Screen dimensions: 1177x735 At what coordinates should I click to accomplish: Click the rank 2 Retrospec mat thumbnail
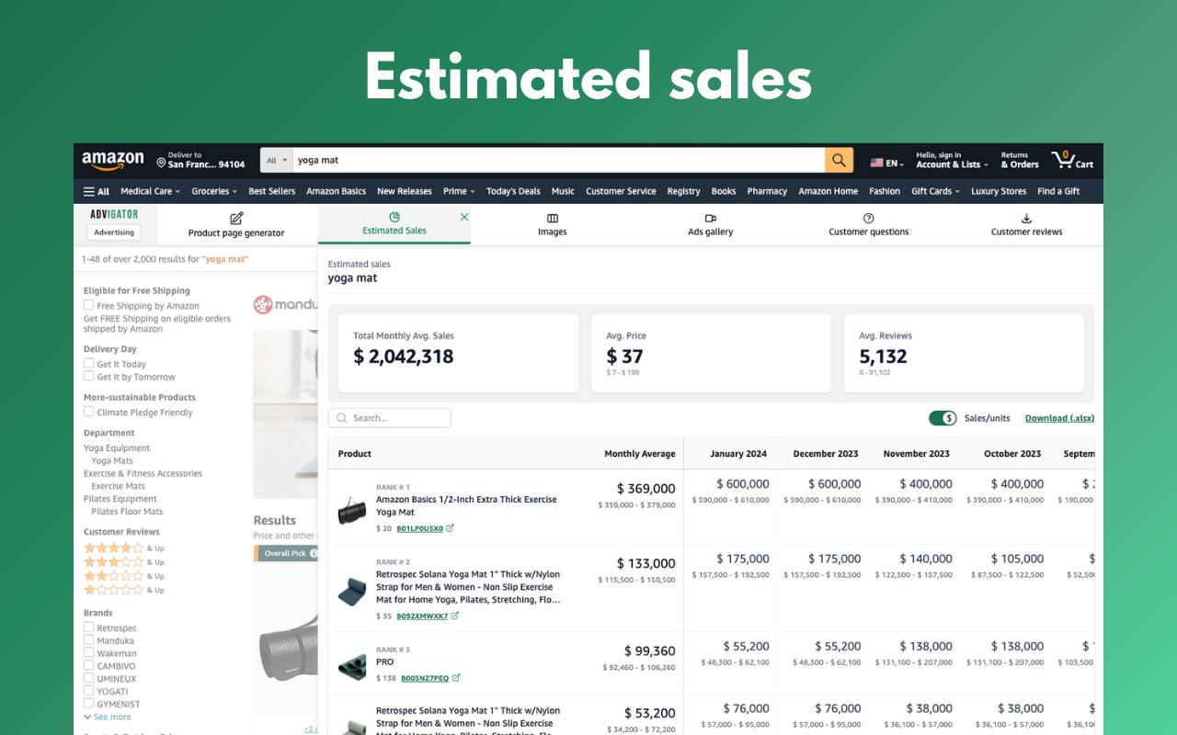352,592
